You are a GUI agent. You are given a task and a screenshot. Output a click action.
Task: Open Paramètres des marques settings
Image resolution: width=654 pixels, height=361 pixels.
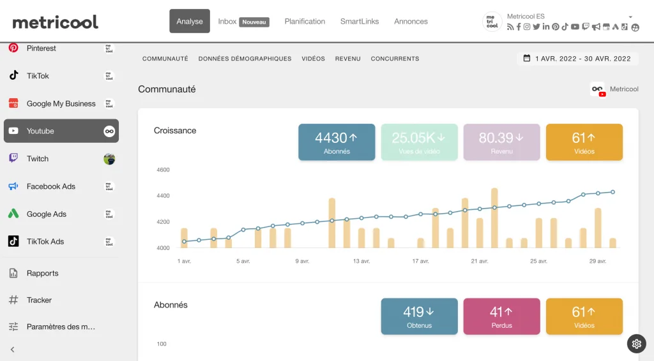point(61,327)
